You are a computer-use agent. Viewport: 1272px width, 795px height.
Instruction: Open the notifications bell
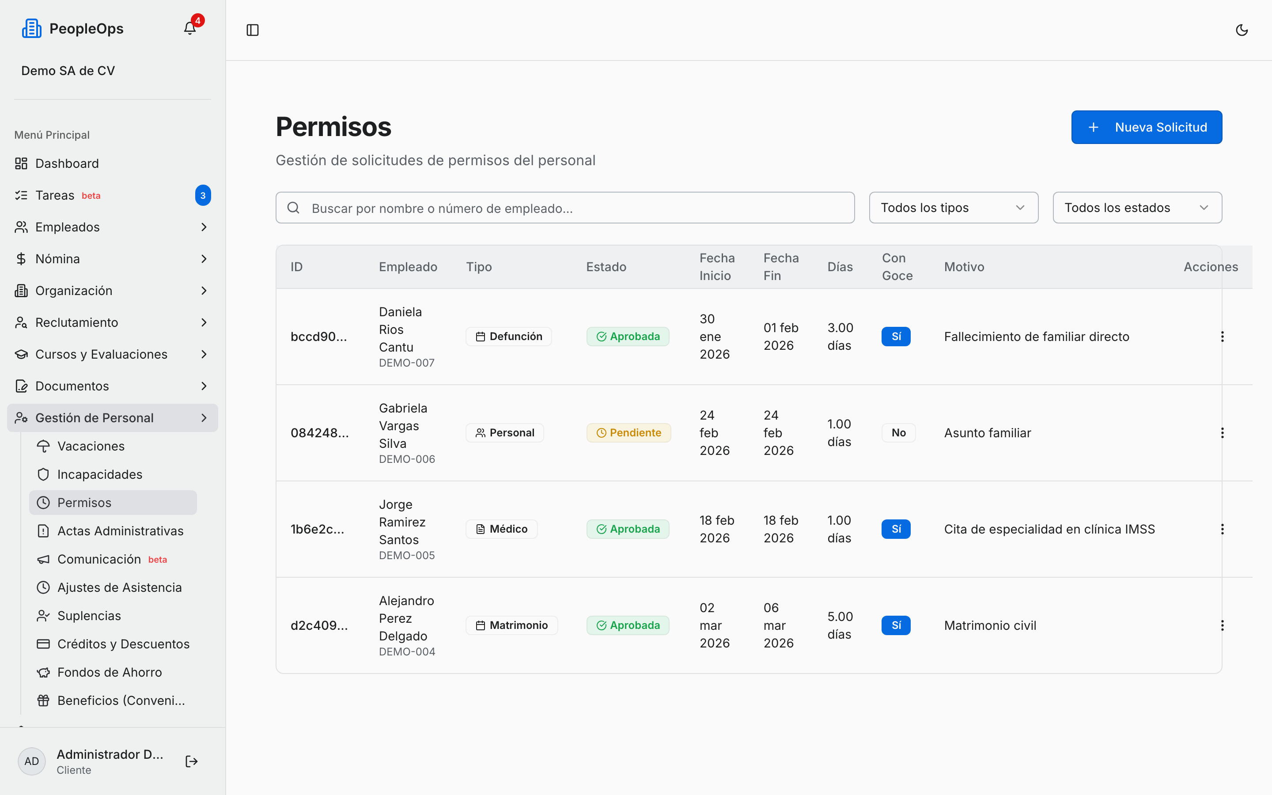click(190, 28)
